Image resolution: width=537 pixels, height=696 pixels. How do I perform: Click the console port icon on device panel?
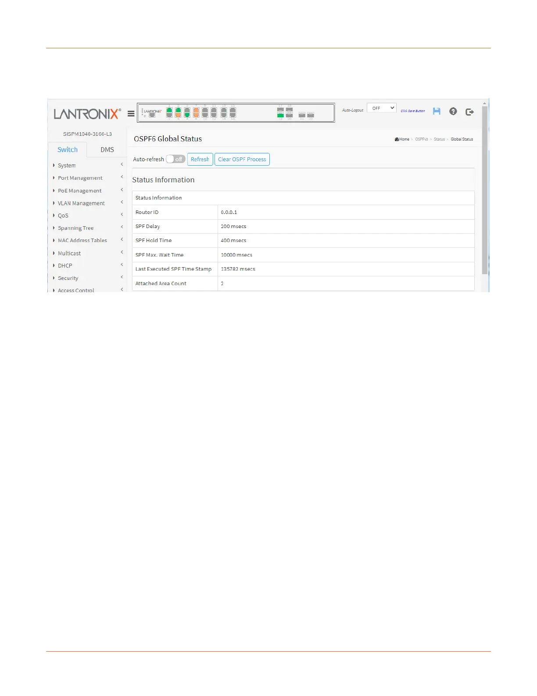[x=152, y=115]
